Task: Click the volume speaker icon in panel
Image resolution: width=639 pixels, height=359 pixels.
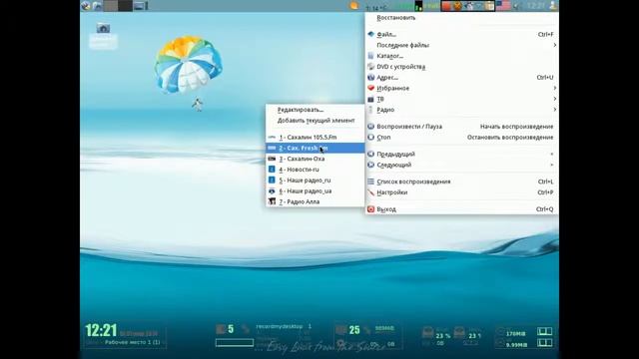Action: pyautogui.click(x=517, y=6)
